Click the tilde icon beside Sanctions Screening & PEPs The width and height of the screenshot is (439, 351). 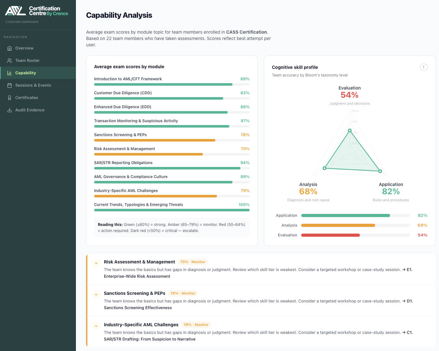point(96,294)
